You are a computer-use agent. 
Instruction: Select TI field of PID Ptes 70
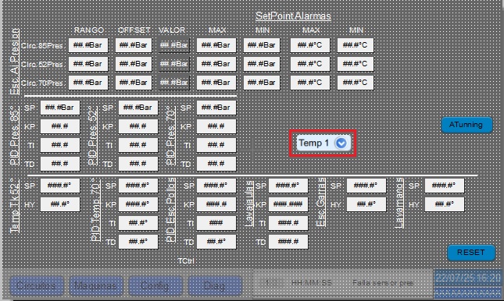click(x=216, y=145)
